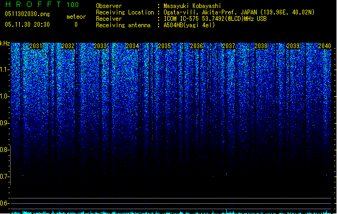Click the Observer label

(109, 6)
